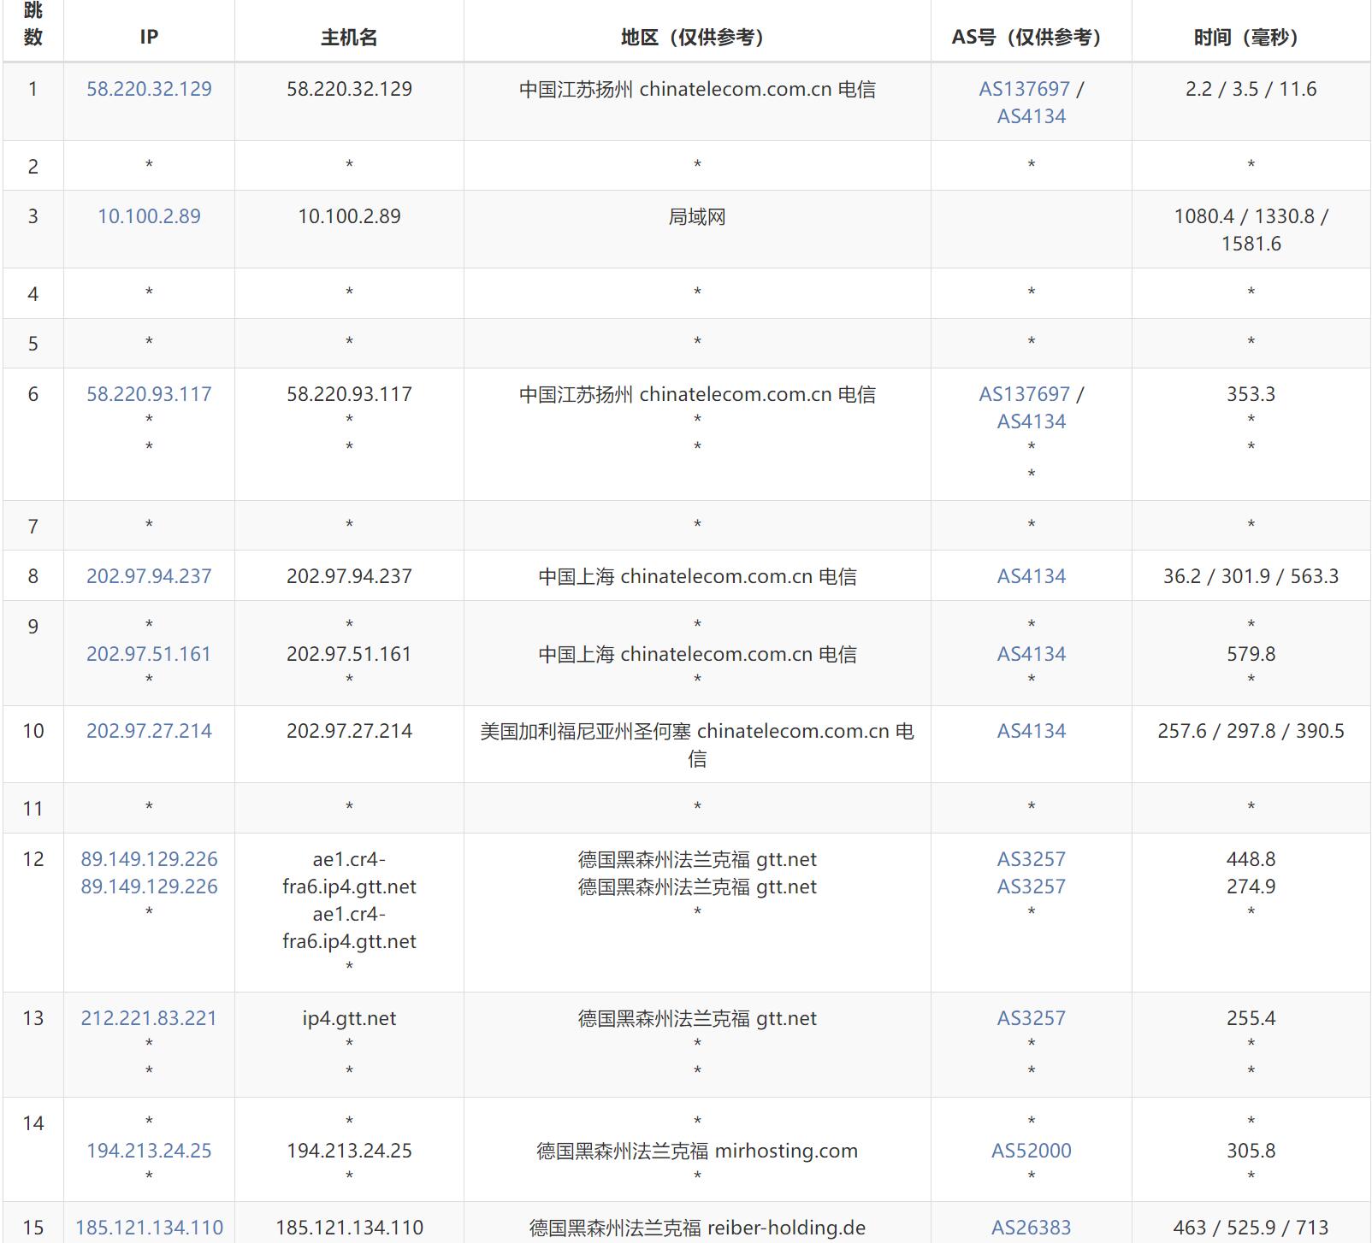Select first ae1.cr4-fra6.ip4.gtt.net hostname
The width and height of the screenshot is (1372, 1243).
coord(349,873)
